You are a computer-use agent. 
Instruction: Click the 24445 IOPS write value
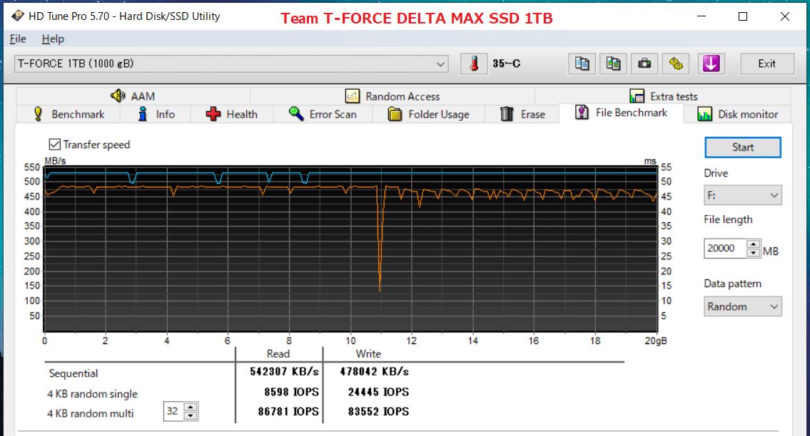click(378, 392)
